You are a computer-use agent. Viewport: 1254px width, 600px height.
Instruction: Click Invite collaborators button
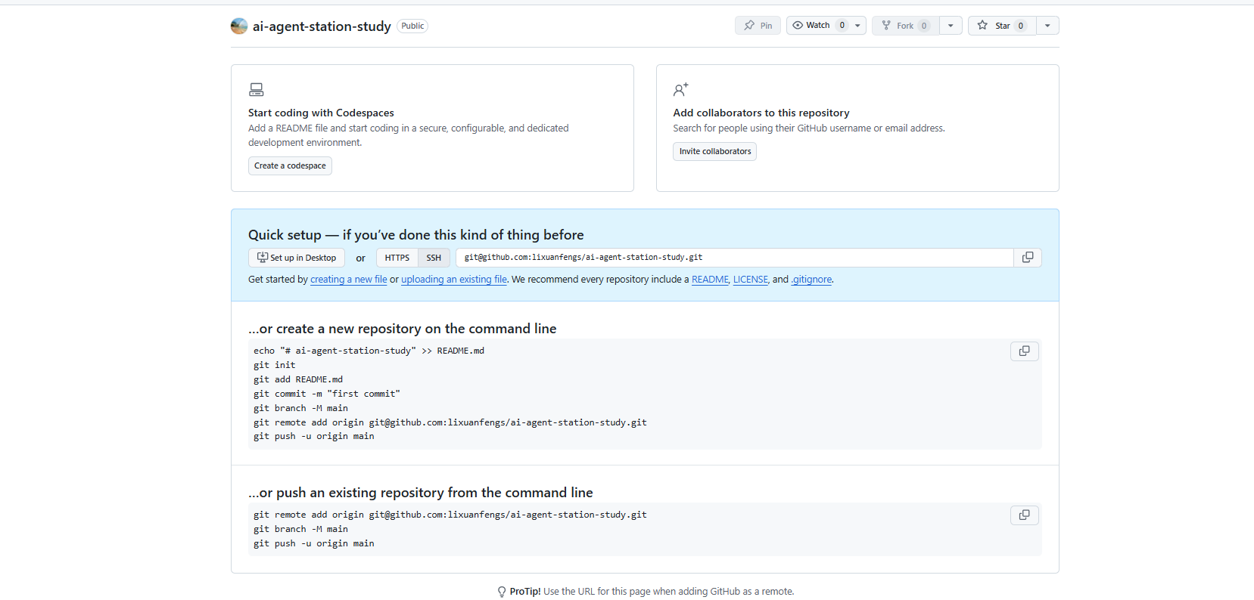click(714, 152)
